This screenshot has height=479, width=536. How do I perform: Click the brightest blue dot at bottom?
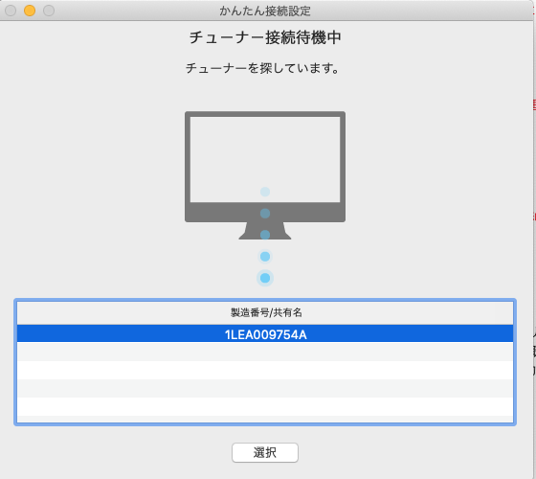coord(265,278)
